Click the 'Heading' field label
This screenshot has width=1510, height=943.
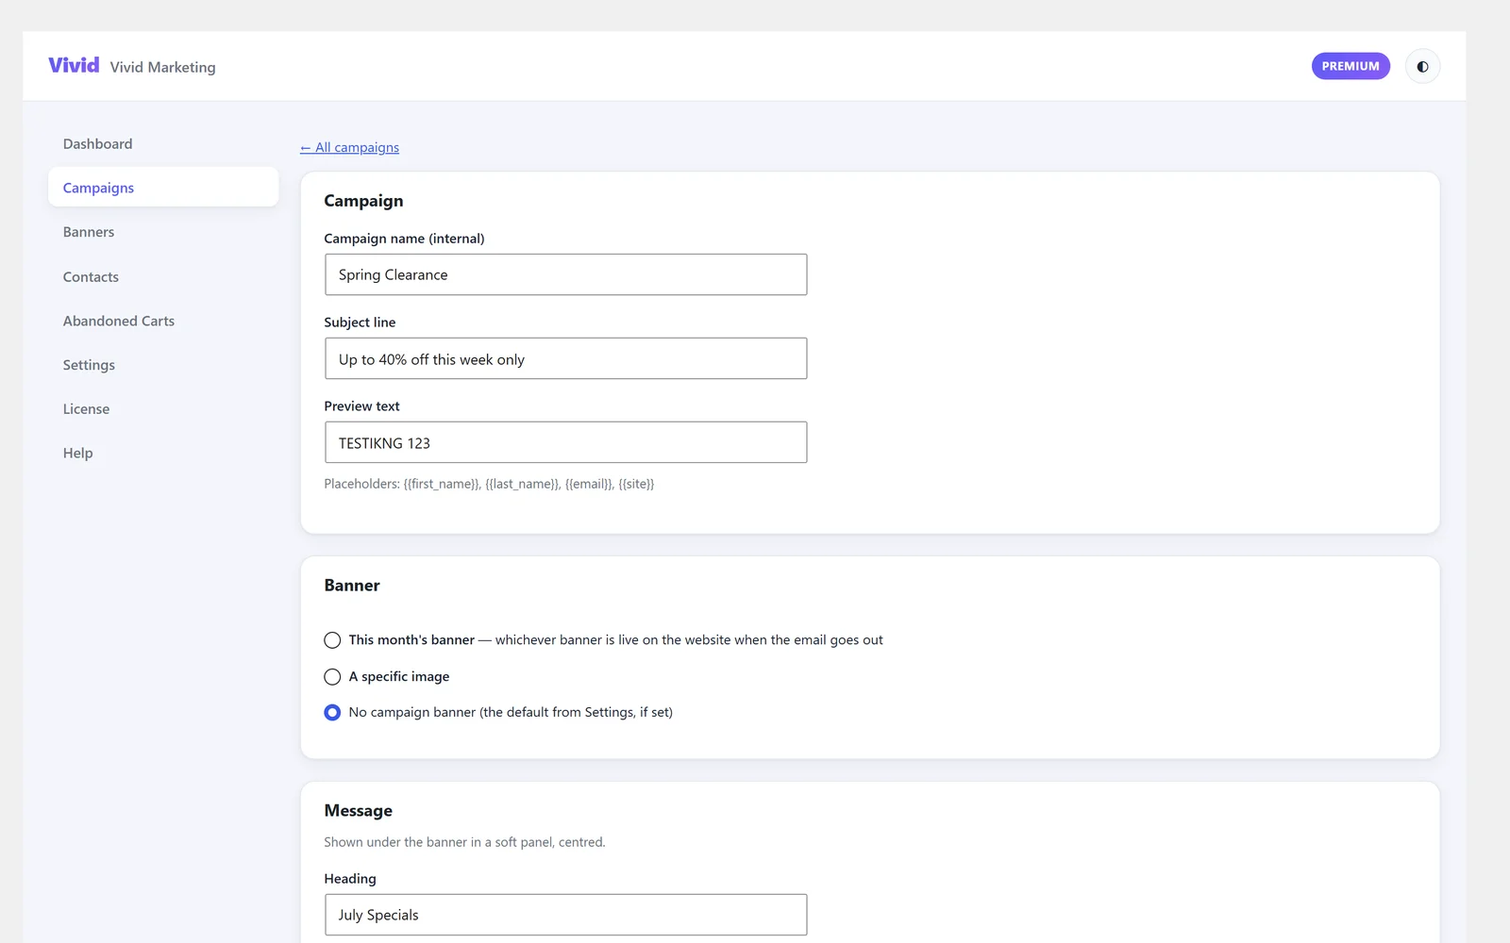(350, 879)
